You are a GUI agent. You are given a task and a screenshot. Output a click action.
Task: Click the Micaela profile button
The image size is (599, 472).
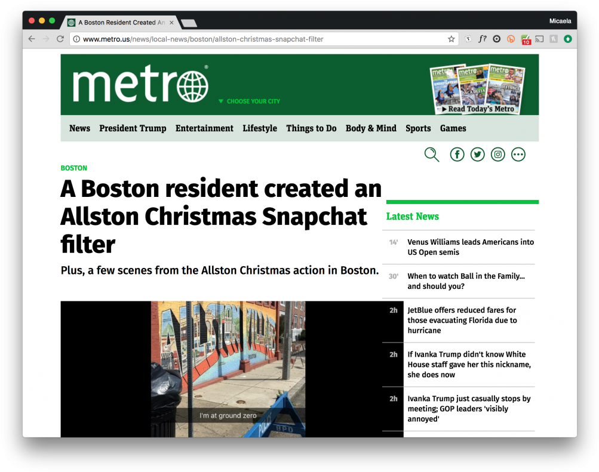[x=560, y=21]
